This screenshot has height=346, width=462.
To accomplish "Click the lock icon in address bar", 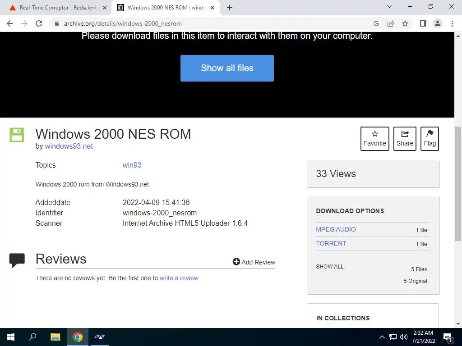I will (x=57, y=23).
